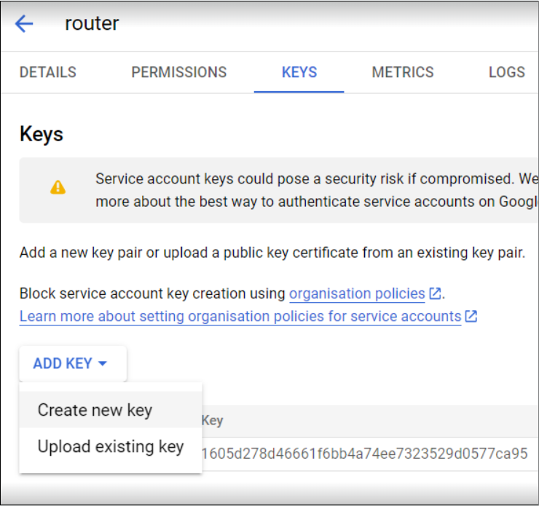Screen dimensions: 539x506
Task: Choose Upload existing key option
Action: click(111, 446)
